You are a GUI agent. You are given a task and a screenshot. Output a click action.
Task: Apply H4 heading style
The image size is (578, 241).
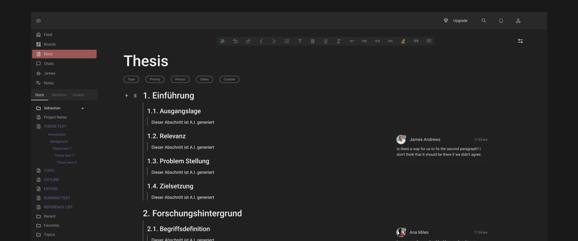tap(390, 41)
